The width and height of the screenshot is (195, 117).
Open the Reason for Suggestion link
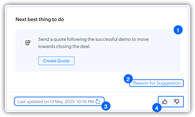157,83
